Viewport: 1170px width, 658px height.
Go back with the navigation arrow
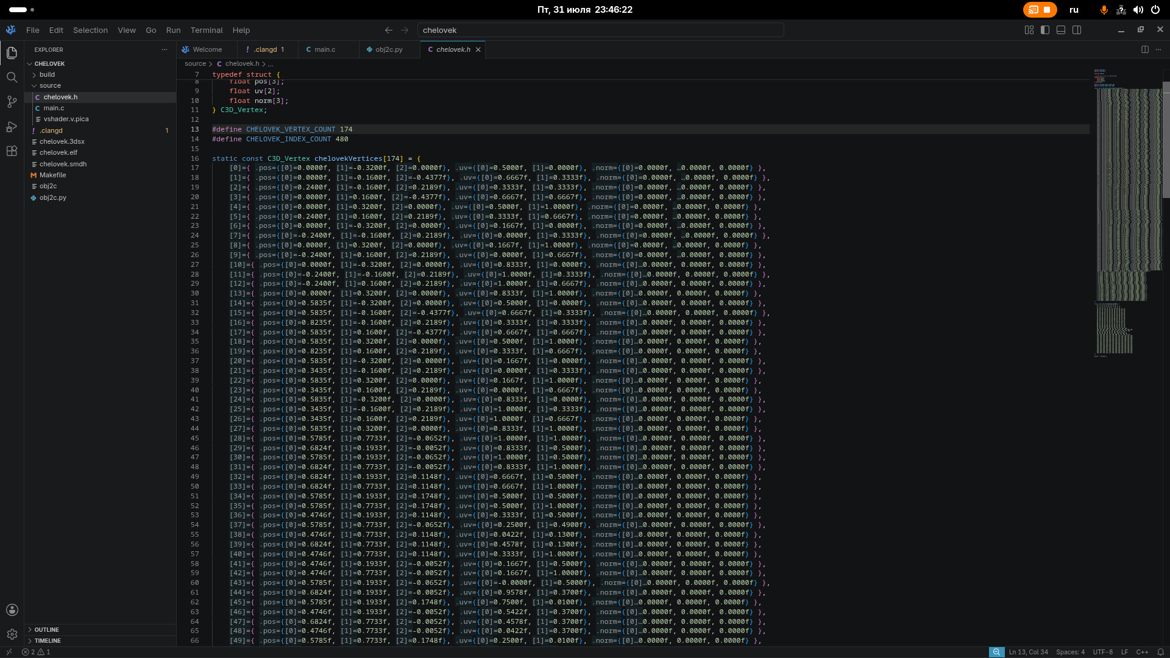coord(389,30)
